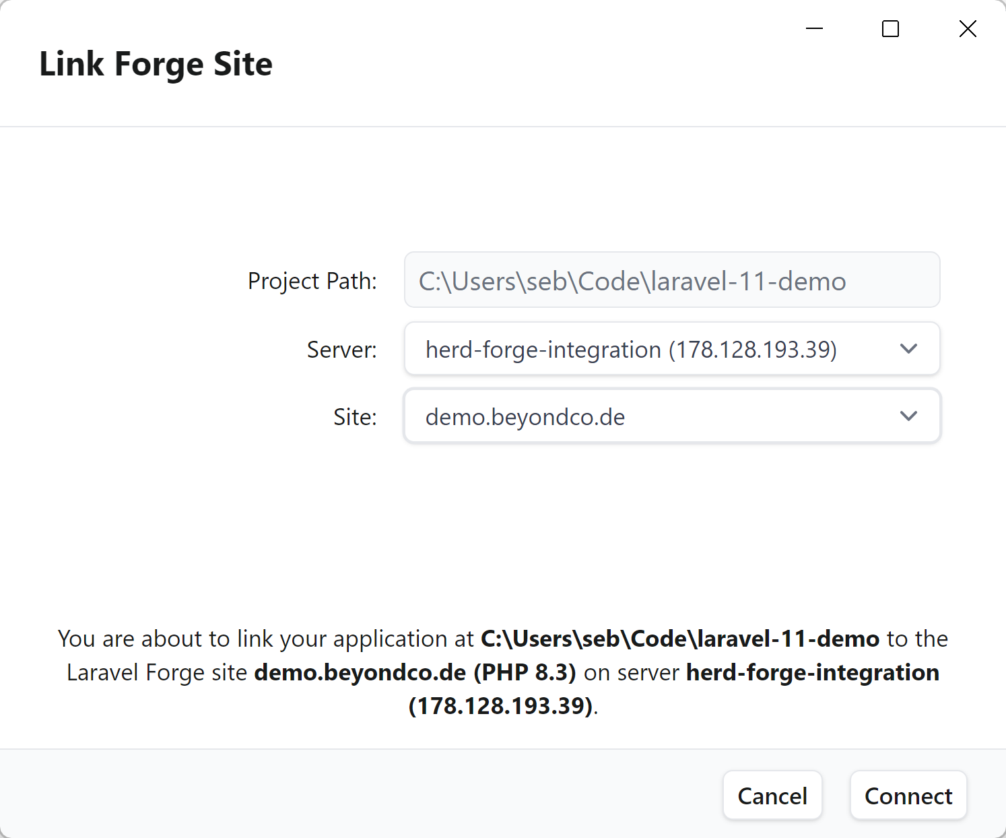The height and width of the screenshot is (838, 1006).
Task: Open the Server dropdown chevron
Action: [908, 349]
